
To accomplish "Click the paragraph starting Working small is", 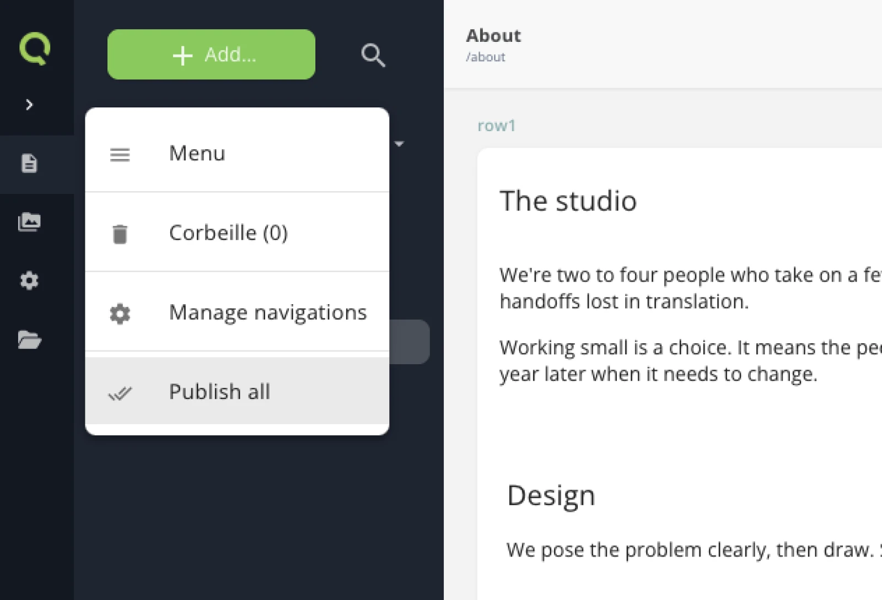I will 690,360.
